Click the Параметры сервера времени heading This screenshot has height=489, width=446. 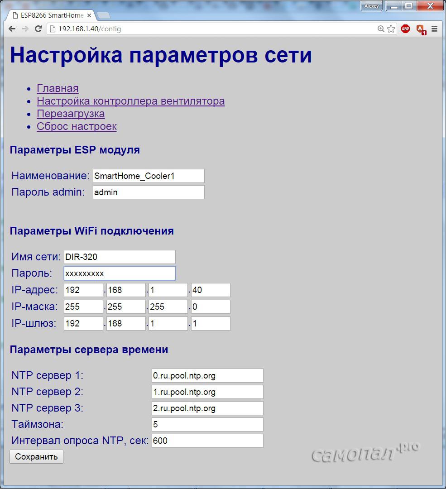[x=89, y=350]
